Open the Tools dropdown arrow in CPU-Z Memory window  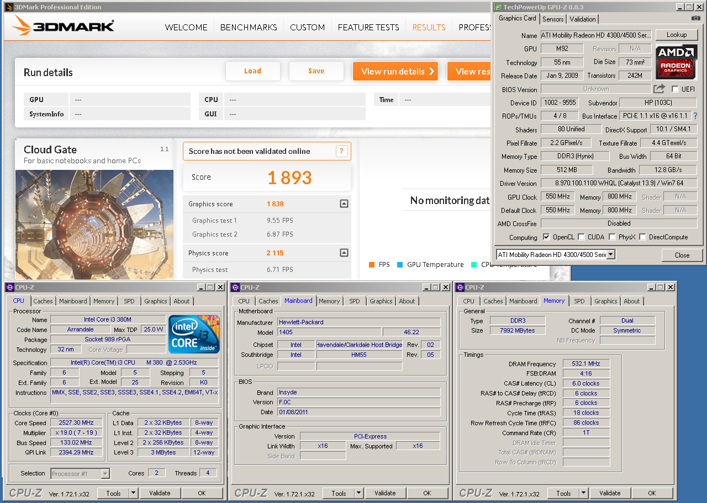(x=584, y=493)
